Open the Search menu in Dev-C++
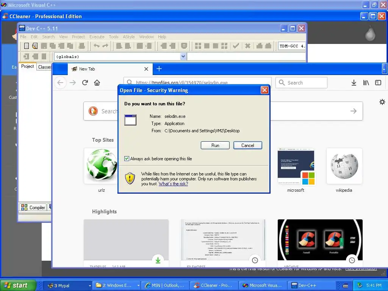Screen dimensions: 388x291 pyautogui.click(x=48, y=37)
